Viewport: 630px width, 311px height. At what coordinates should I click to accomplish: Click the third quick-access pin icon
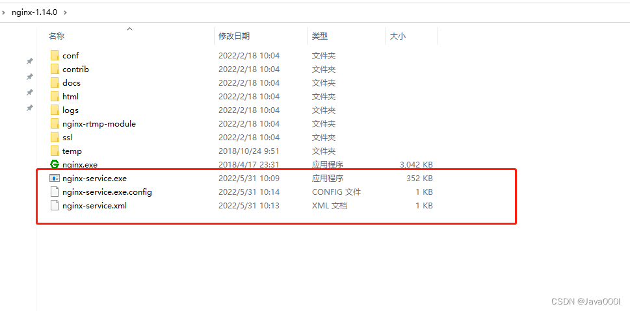(x=29, y=92)
